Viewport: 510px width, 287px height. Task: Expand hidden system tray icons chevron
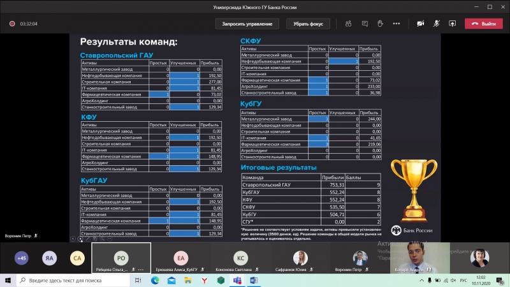(421, 280)
